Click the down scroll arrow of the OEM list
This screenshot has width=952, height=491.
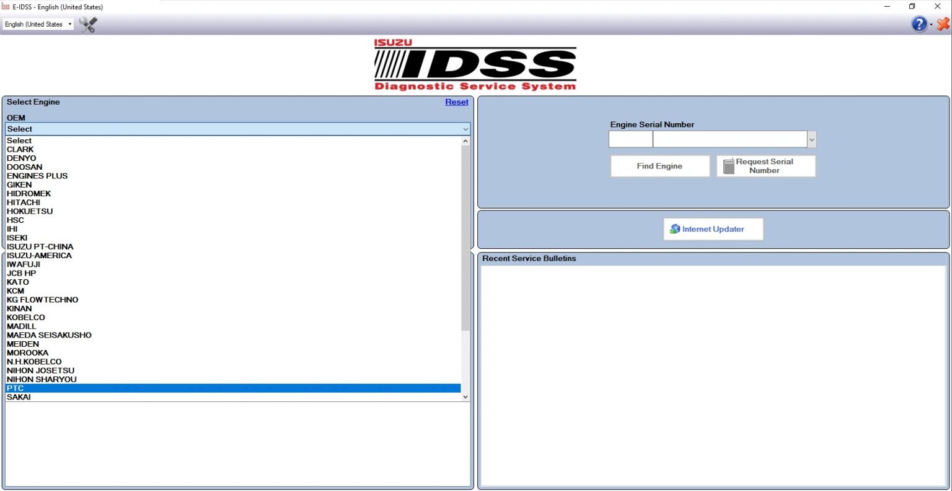(465, 397)
